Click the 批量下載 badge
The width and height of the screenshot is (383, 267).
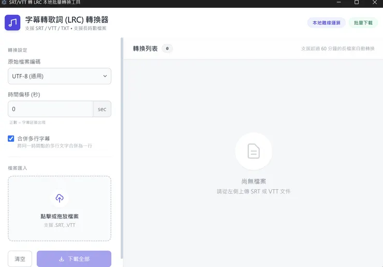point(363,23)
